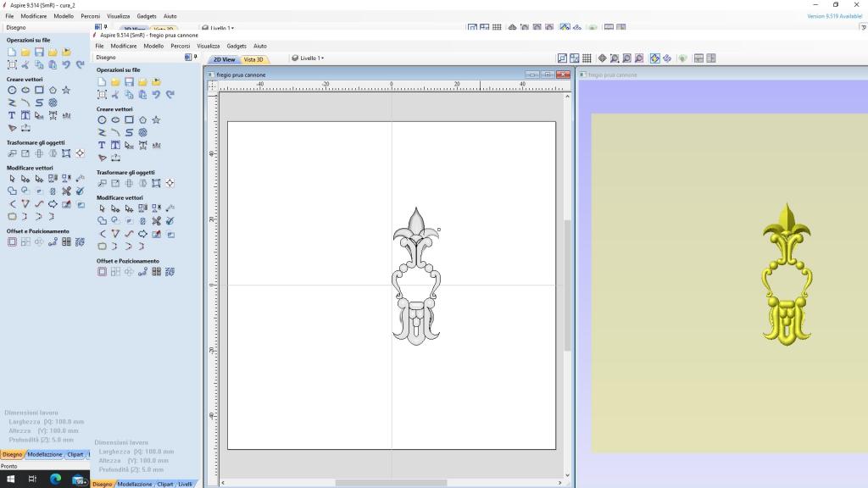868x488 pixels.
Task: Click the horizontal scrollbar under 2D view
Action: [390, 483]
